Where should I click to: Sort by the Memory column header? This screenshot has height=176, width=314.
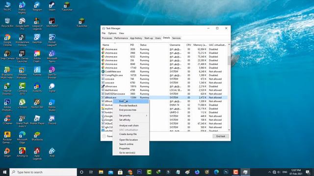200,45
